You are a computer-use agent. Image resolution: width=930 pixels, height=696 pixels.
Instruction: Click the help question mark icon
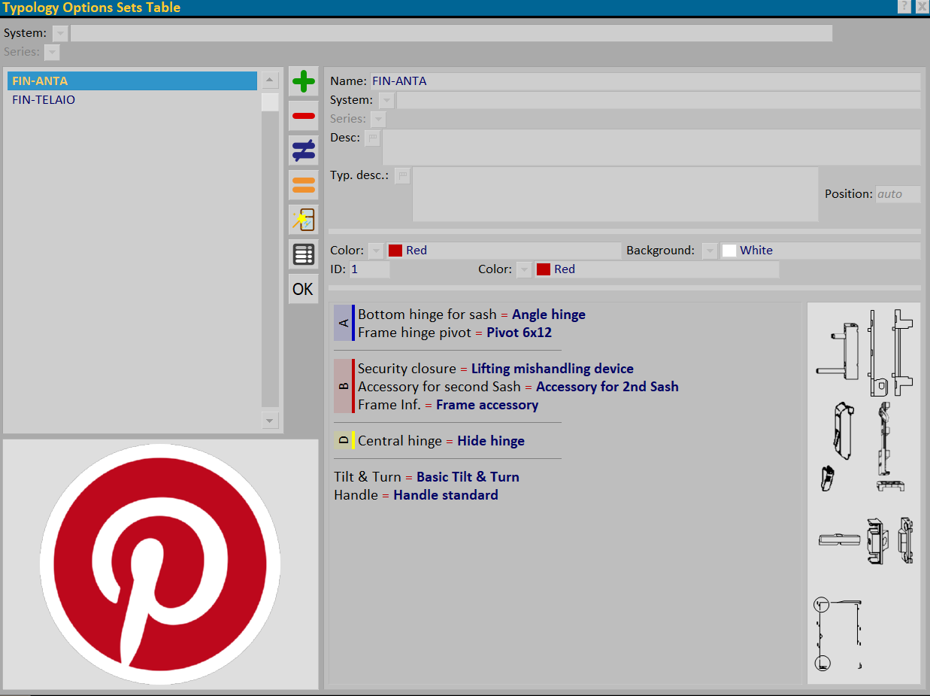(904, 7)
